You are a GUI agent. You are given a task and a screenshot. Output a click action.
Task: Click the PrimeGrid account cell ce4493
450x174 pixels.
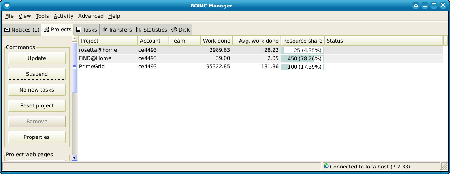tap(147, 67)
